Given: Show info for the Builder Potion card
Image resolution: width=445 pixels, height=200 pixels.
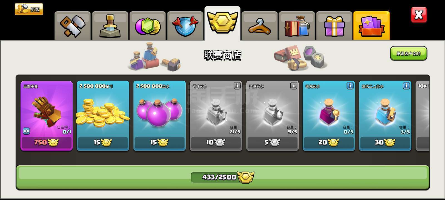Looking at the screenshot, I should [x=406, y=86].
